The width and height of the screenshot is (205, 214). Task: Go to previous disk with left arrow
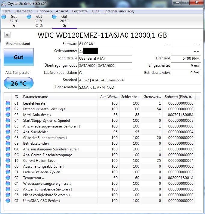coord(7,35)
